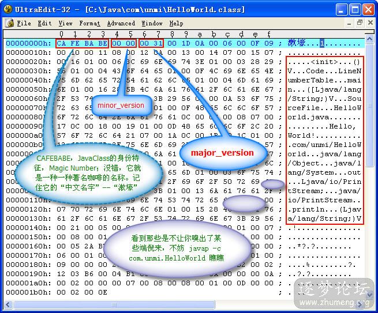
Task: Restore down the inner document window
Action: [360, 23]
